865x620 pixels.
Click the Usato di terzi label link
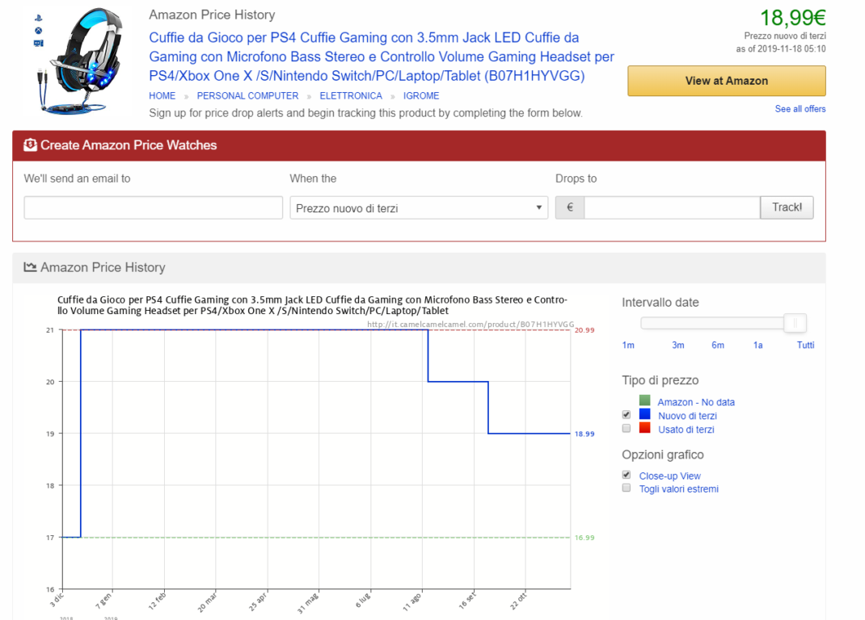[x=686, y=429]
